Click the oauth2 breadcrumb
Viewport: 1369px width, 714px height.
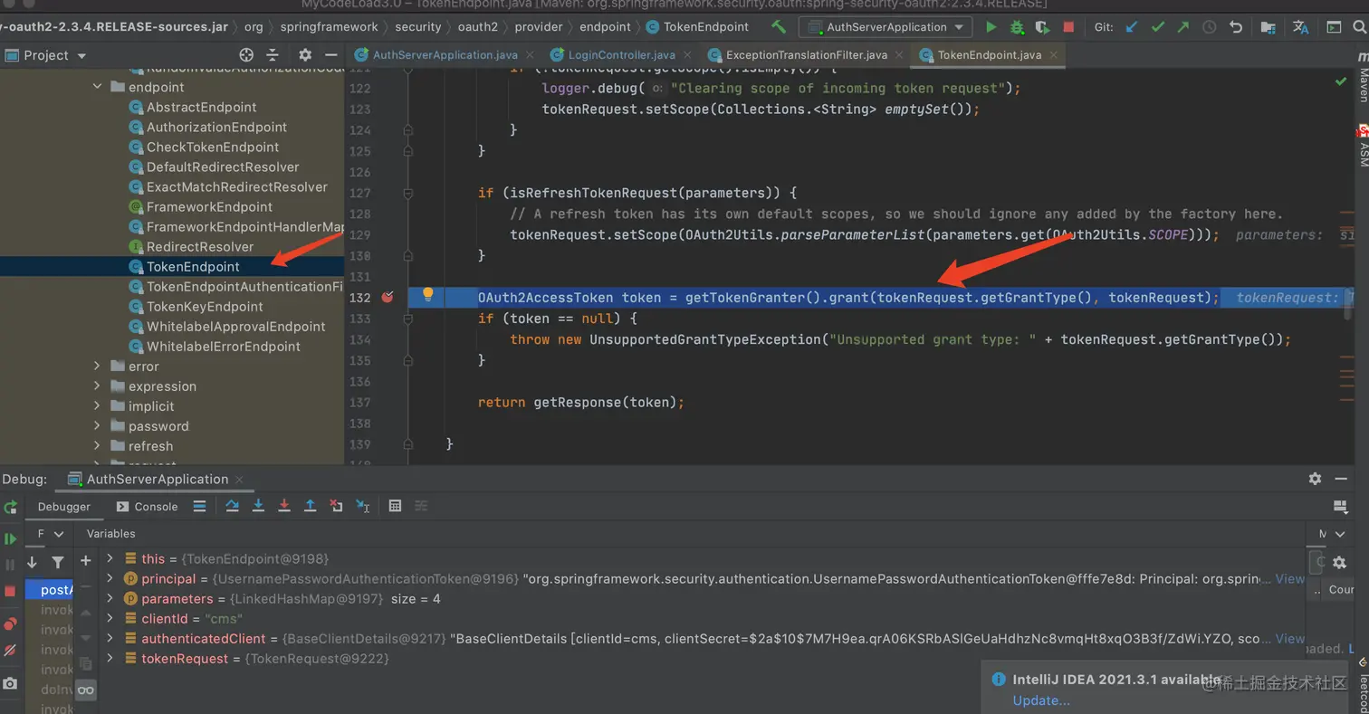pyautogui.click(x=480, y=27)
